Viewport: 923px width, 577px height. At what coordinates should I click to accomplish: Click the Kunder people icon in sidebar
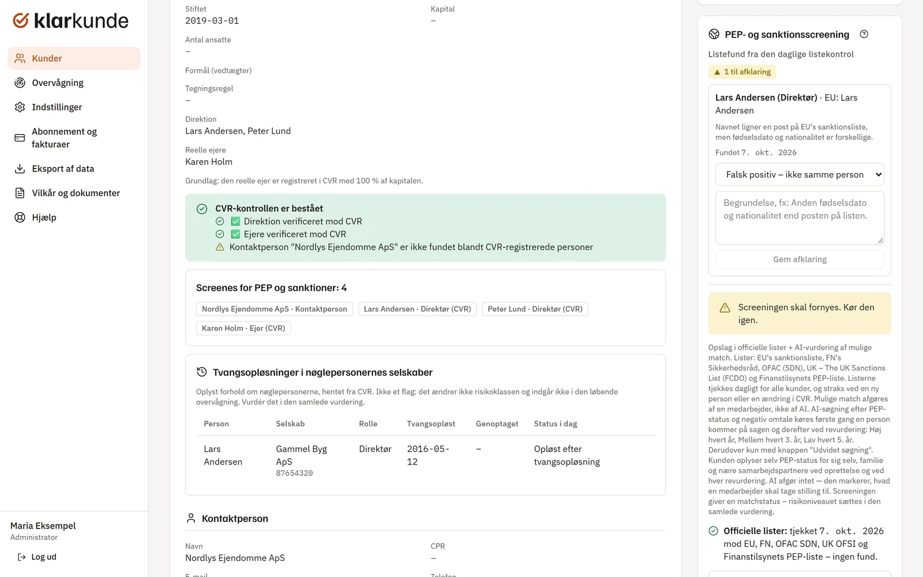pos(20,58)
